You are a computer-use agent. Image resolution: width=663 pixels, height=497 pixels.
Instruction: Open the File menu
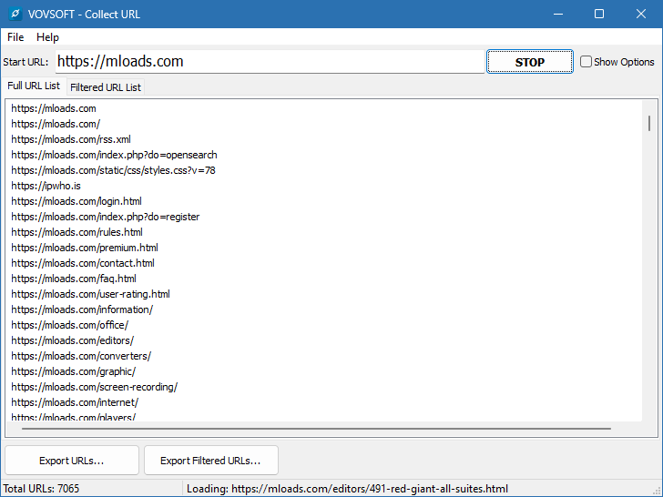15,37
